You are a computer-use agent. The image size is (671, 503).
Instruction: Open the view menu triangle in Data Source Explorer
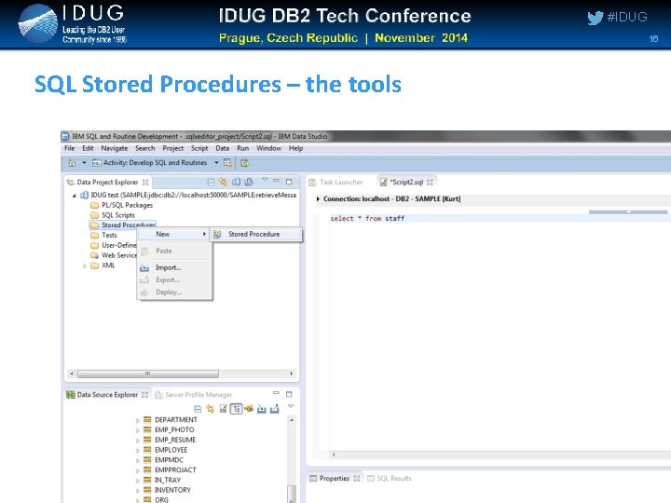(291, 406)
